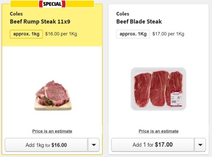212x157 pixels.
Task: Open 'Price is an estimate' under Blade Steak
Action: tap(158, 131)
